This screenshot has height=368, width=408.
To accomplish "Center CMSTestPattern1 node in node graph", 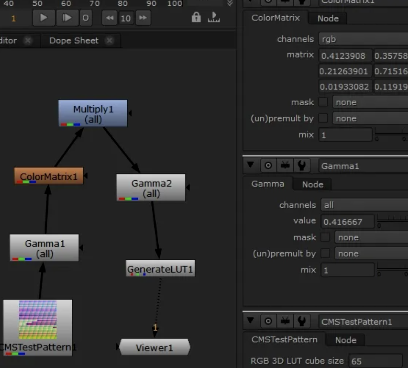I will pos(268,321).
